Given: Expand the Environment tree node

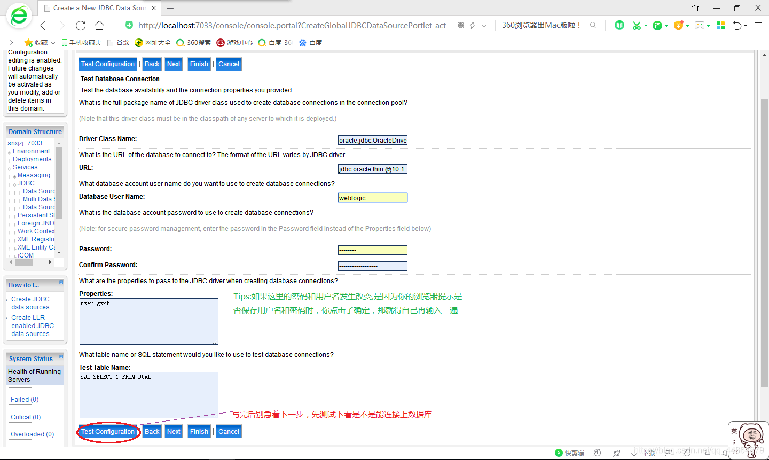Looking at the screenshot, I should pos(10,153).
